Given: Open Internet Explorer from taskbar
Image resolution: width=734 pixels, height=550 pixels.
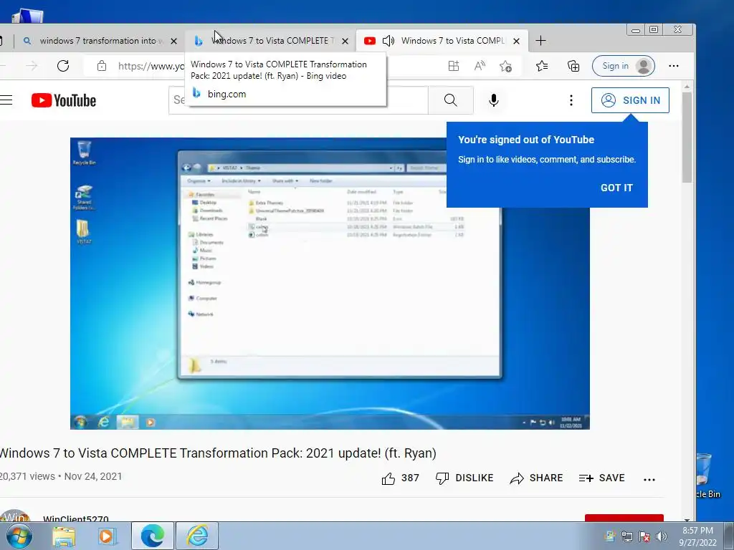Looking at the screenshot, I should click(x=197, y=536).
